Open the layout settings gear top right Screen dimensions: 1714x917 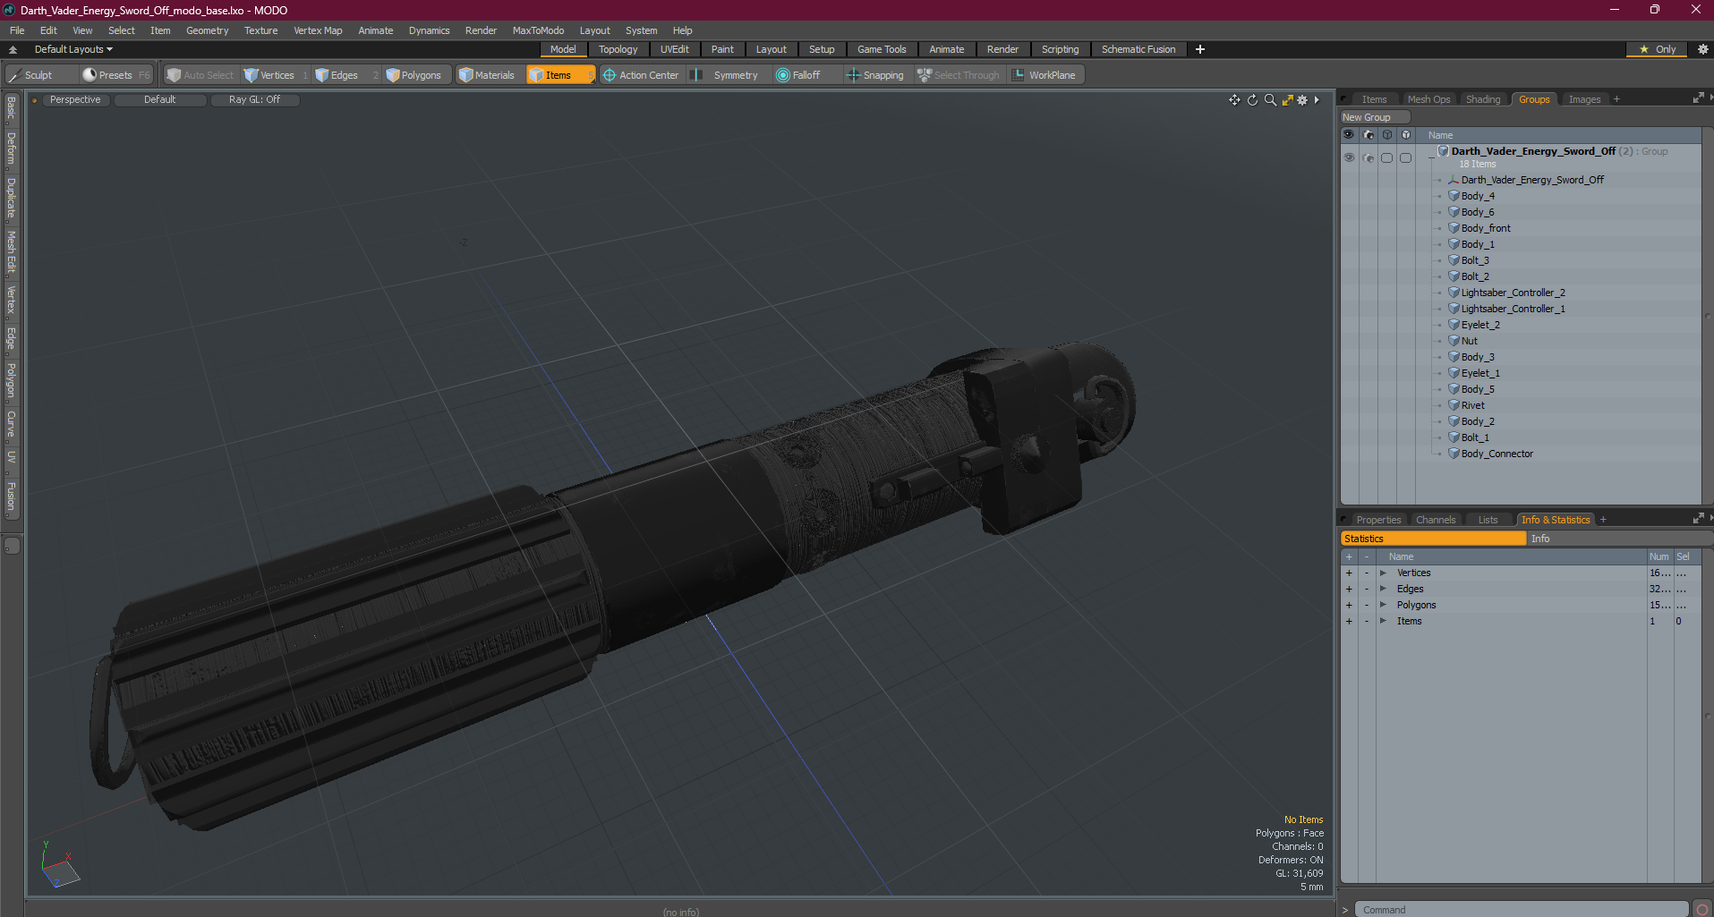point(1703,49)
